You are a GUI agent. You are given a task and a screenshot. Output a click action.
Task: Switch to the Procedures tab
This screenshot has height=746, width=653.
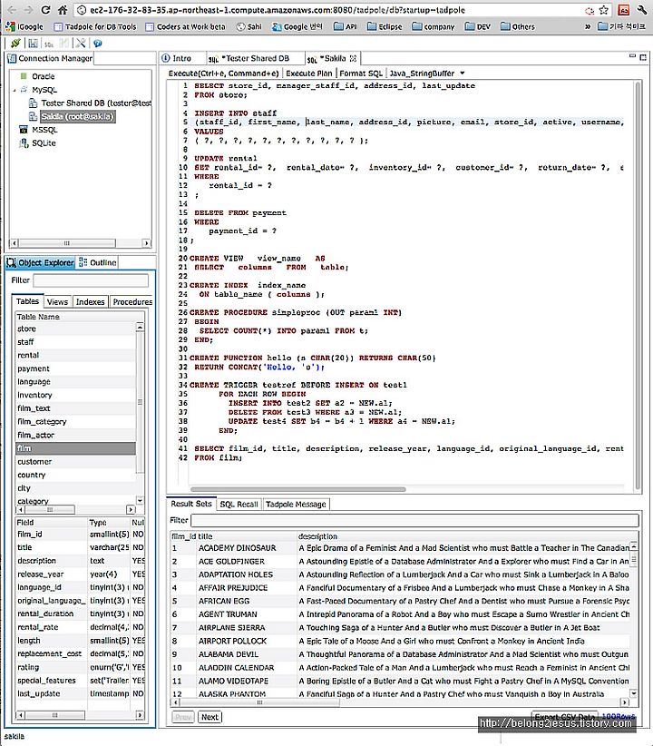click(132, 301)
